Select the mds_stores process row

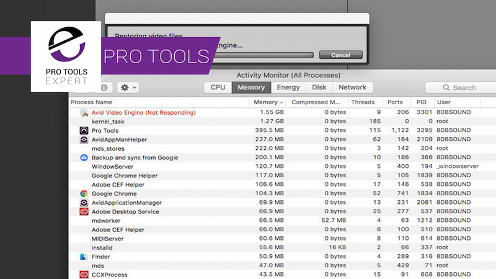(x=282, y=148)
